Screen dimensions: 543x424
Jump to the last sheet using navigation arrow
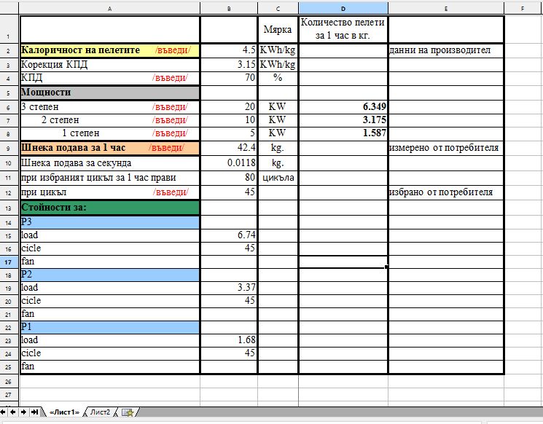[34, 412]
